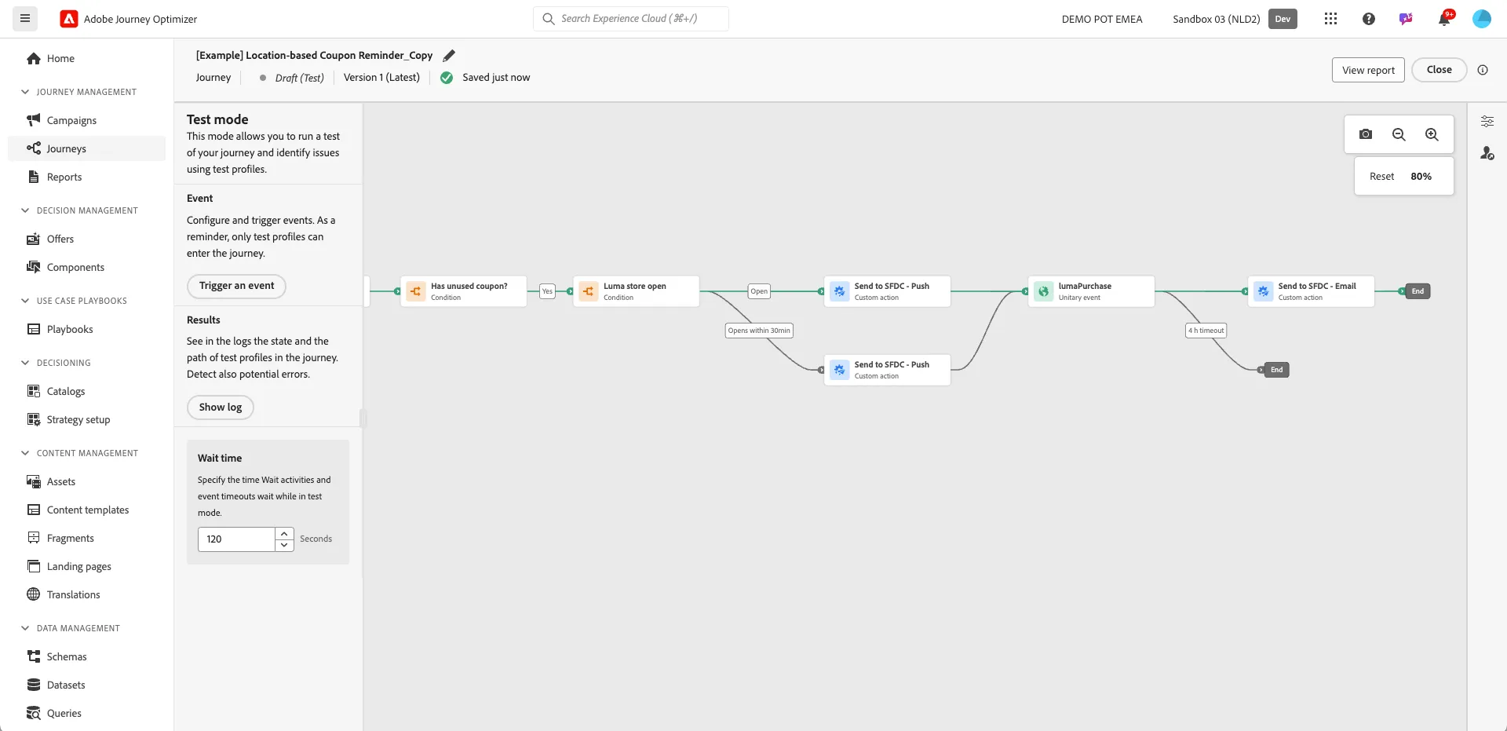
Task: Click the Show log button
Action: 221,408
